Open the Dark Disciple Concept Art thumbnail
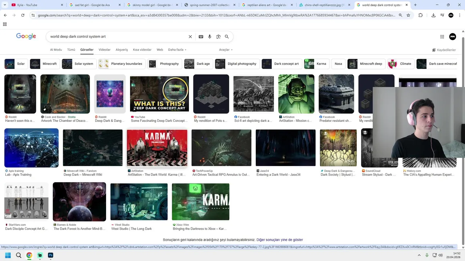 (26, 202)
